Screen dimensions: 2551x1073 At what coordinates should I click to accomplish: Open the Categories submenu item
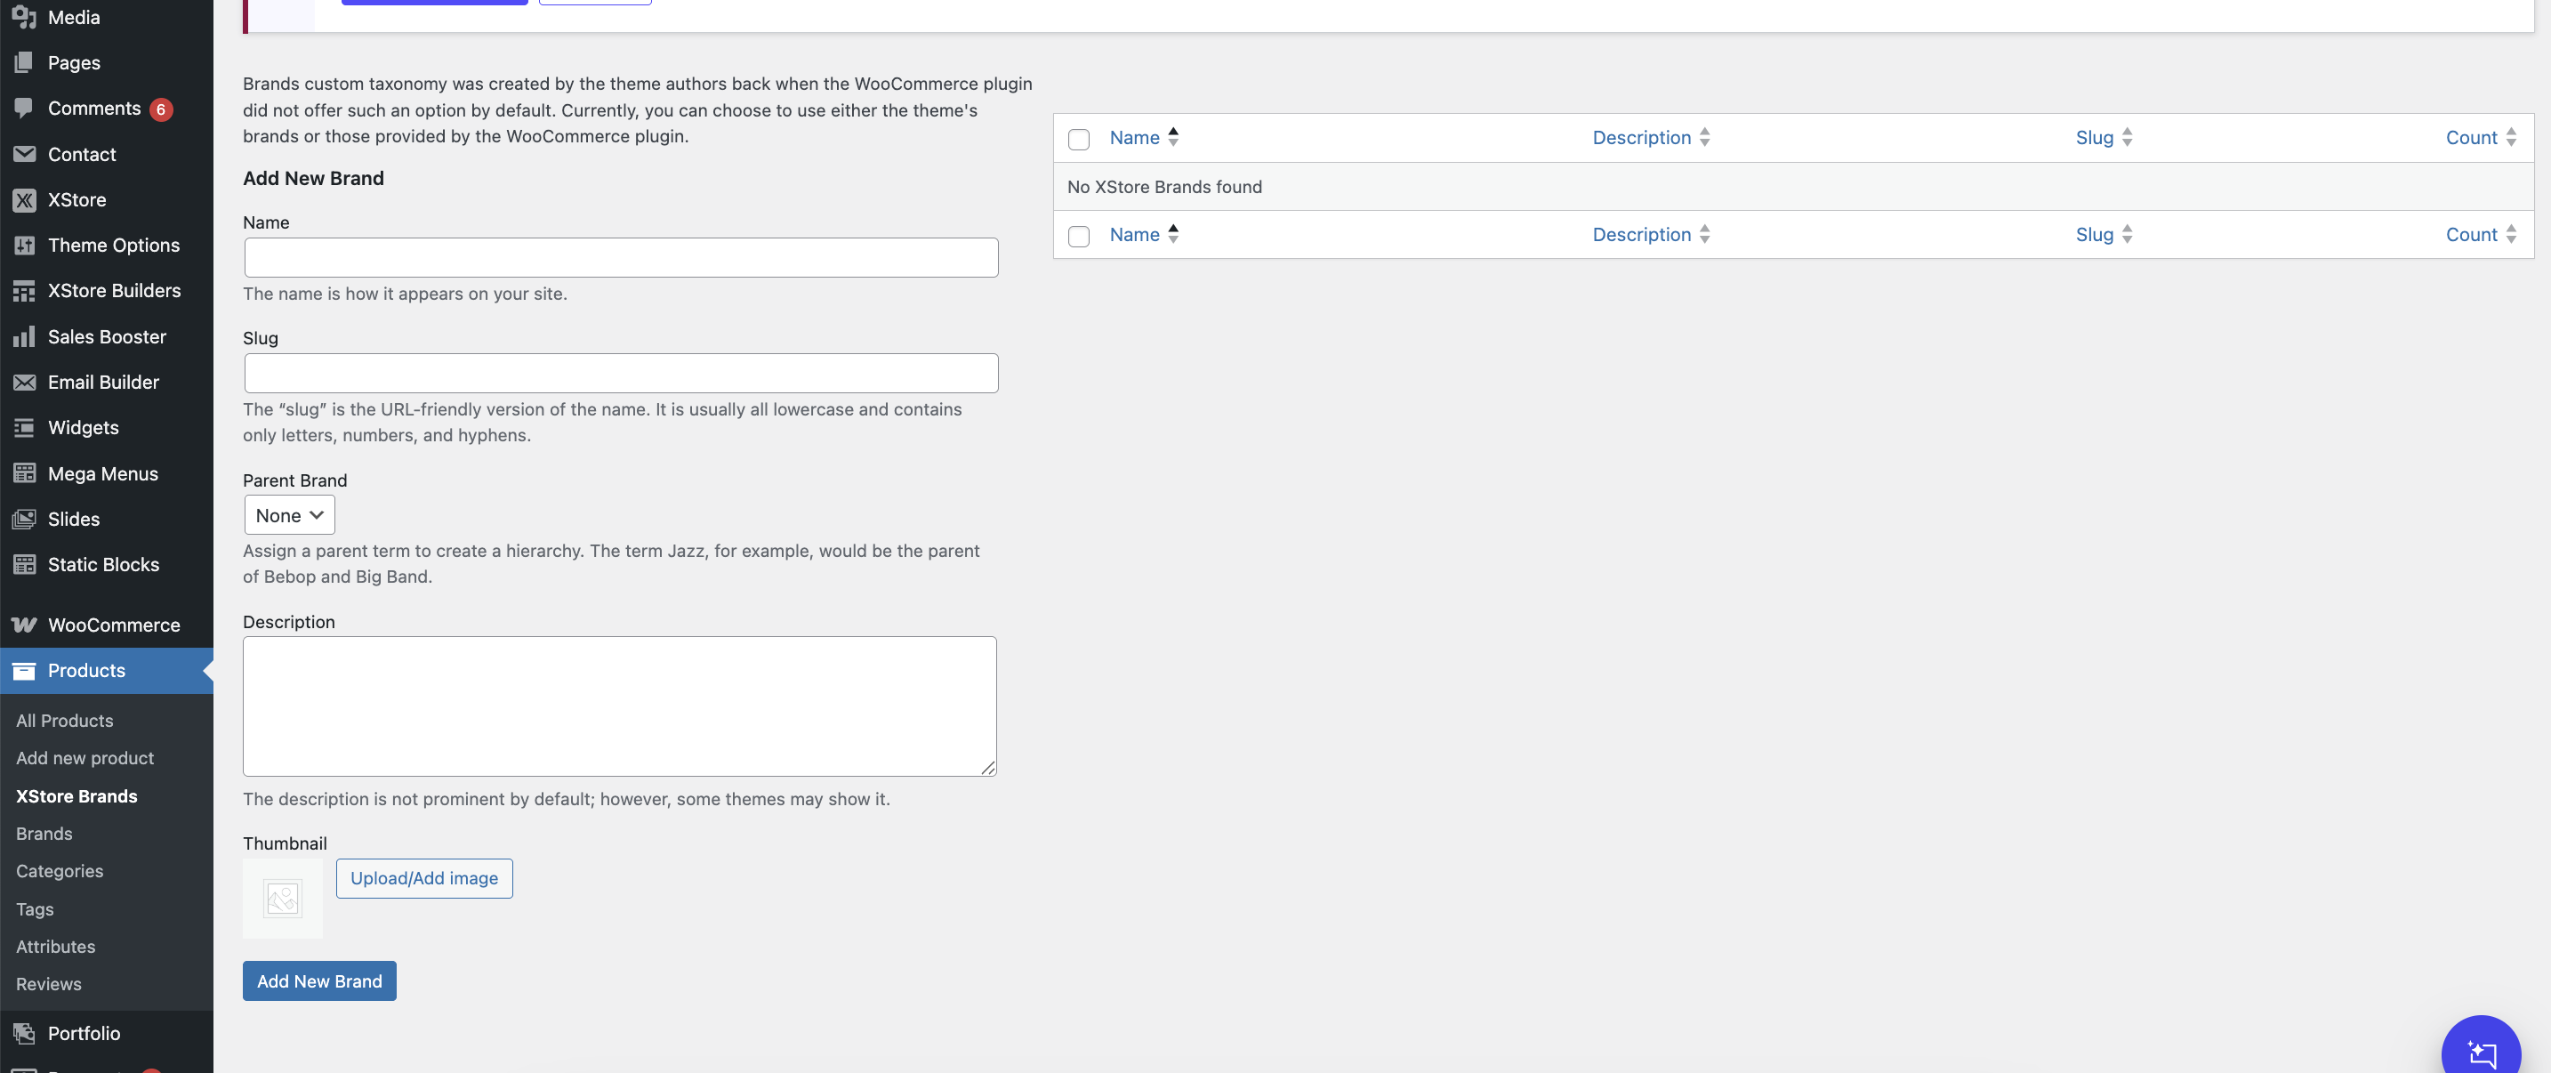60,871
